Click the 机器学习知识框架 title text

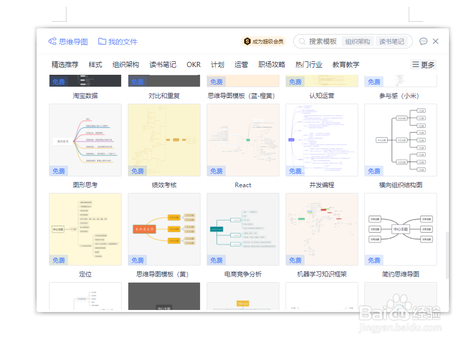pyautogui.click(x=322, y=274)
